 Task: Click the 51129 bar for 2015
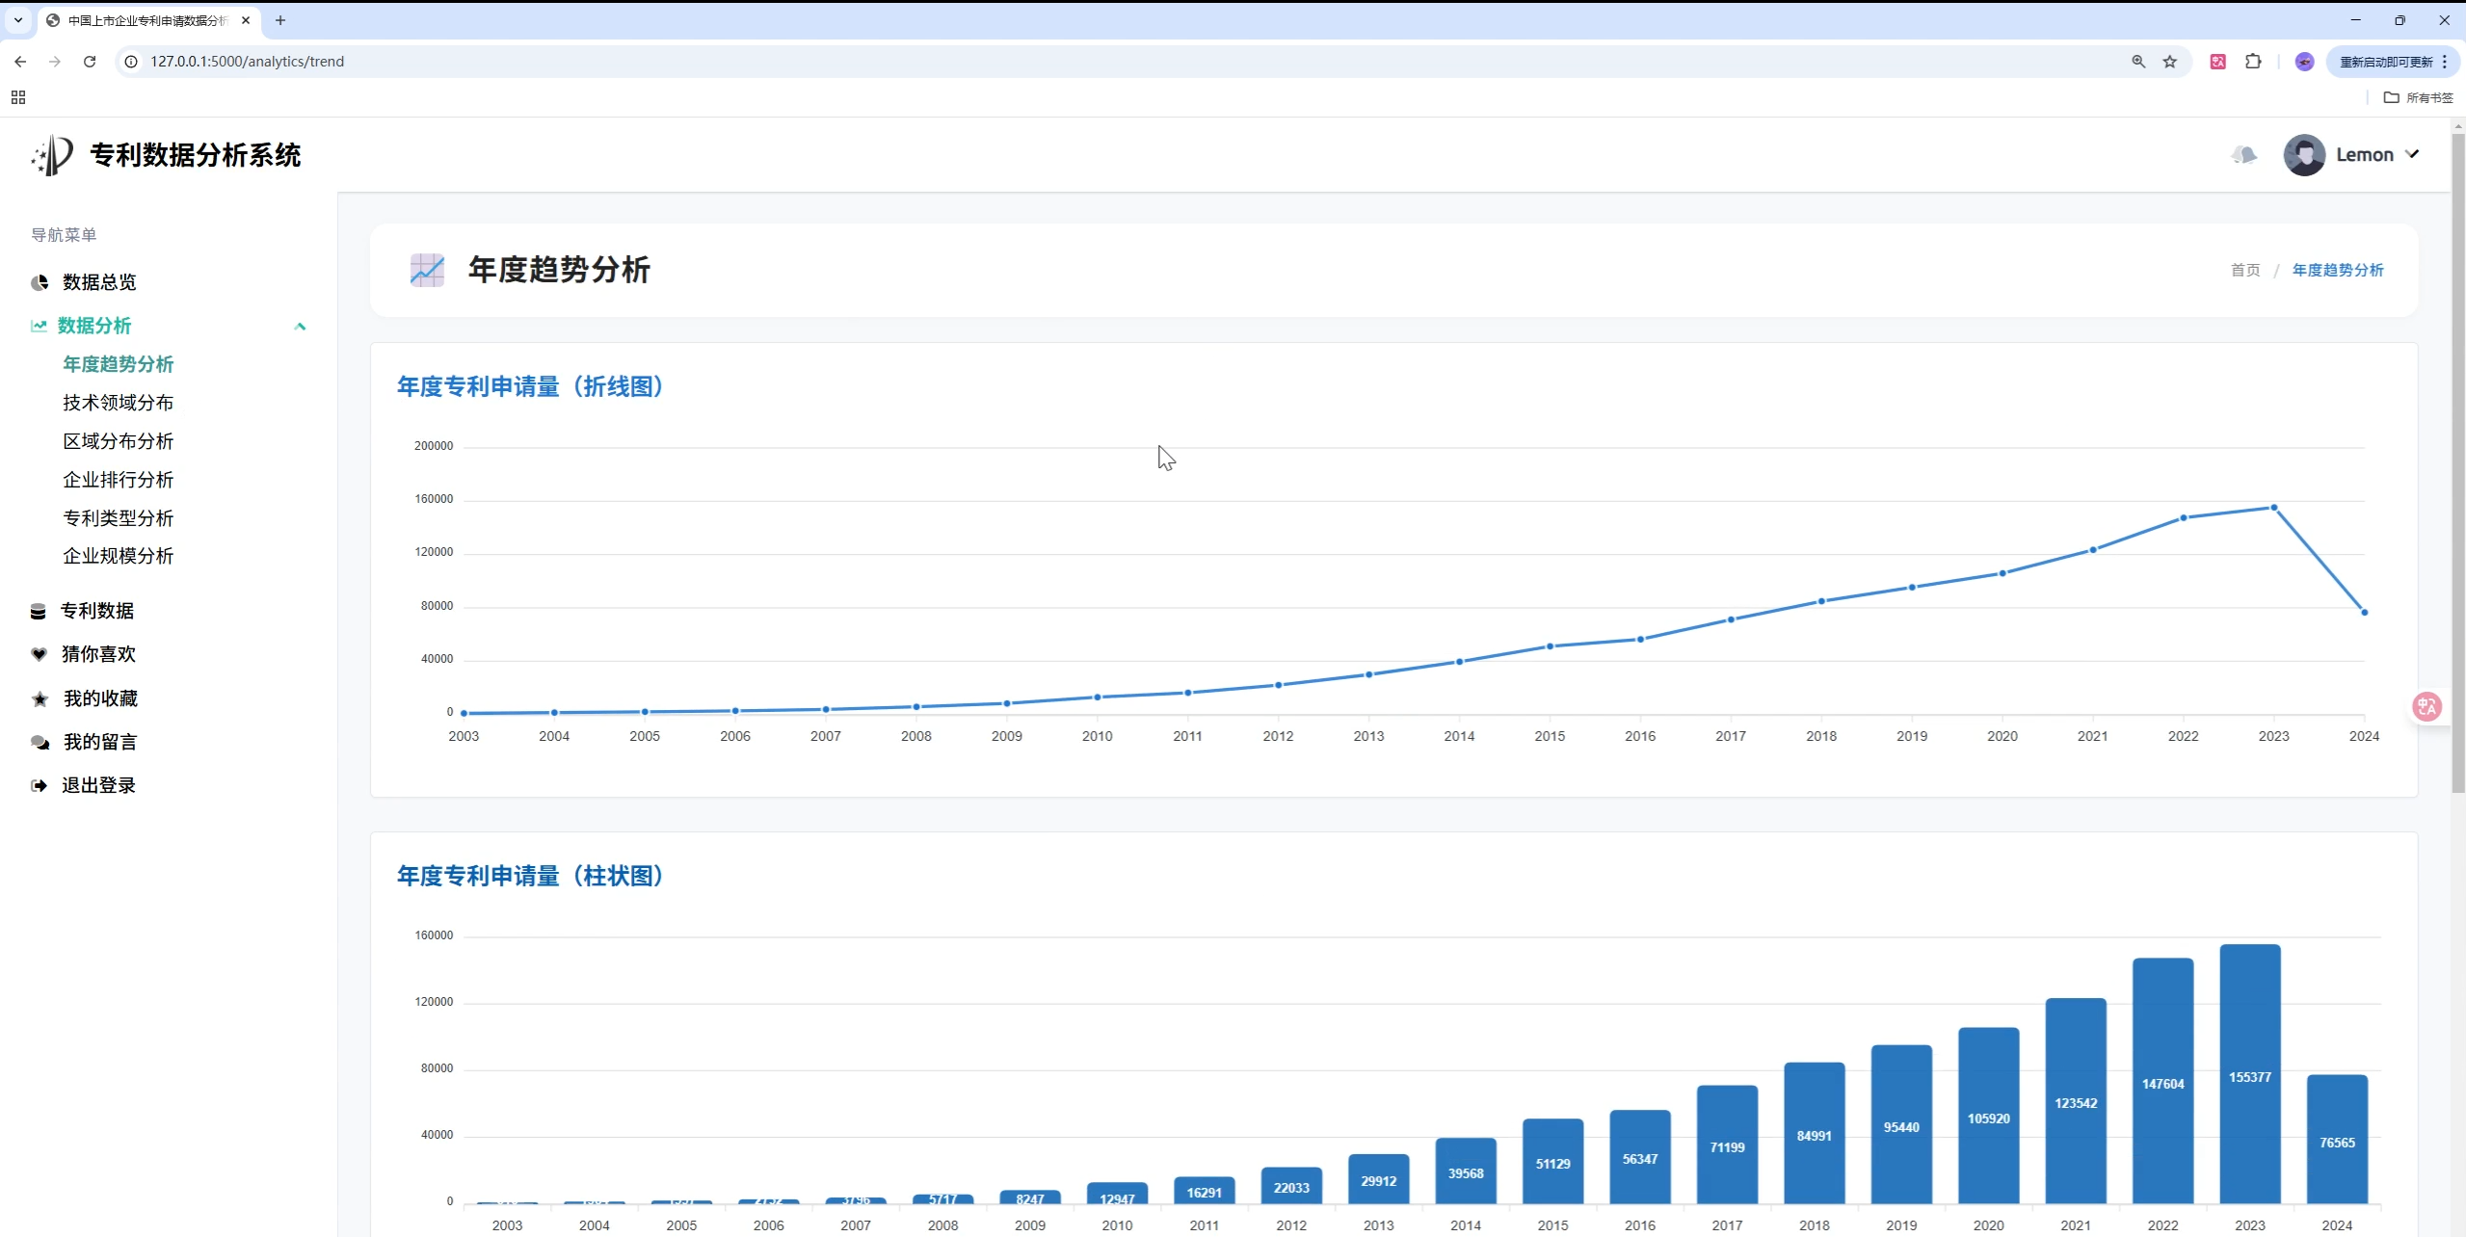coord(1552,1162)
